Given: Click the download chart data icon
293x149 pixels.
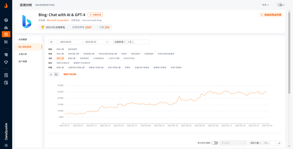Looking at the screenshot, I should (280, 143).
